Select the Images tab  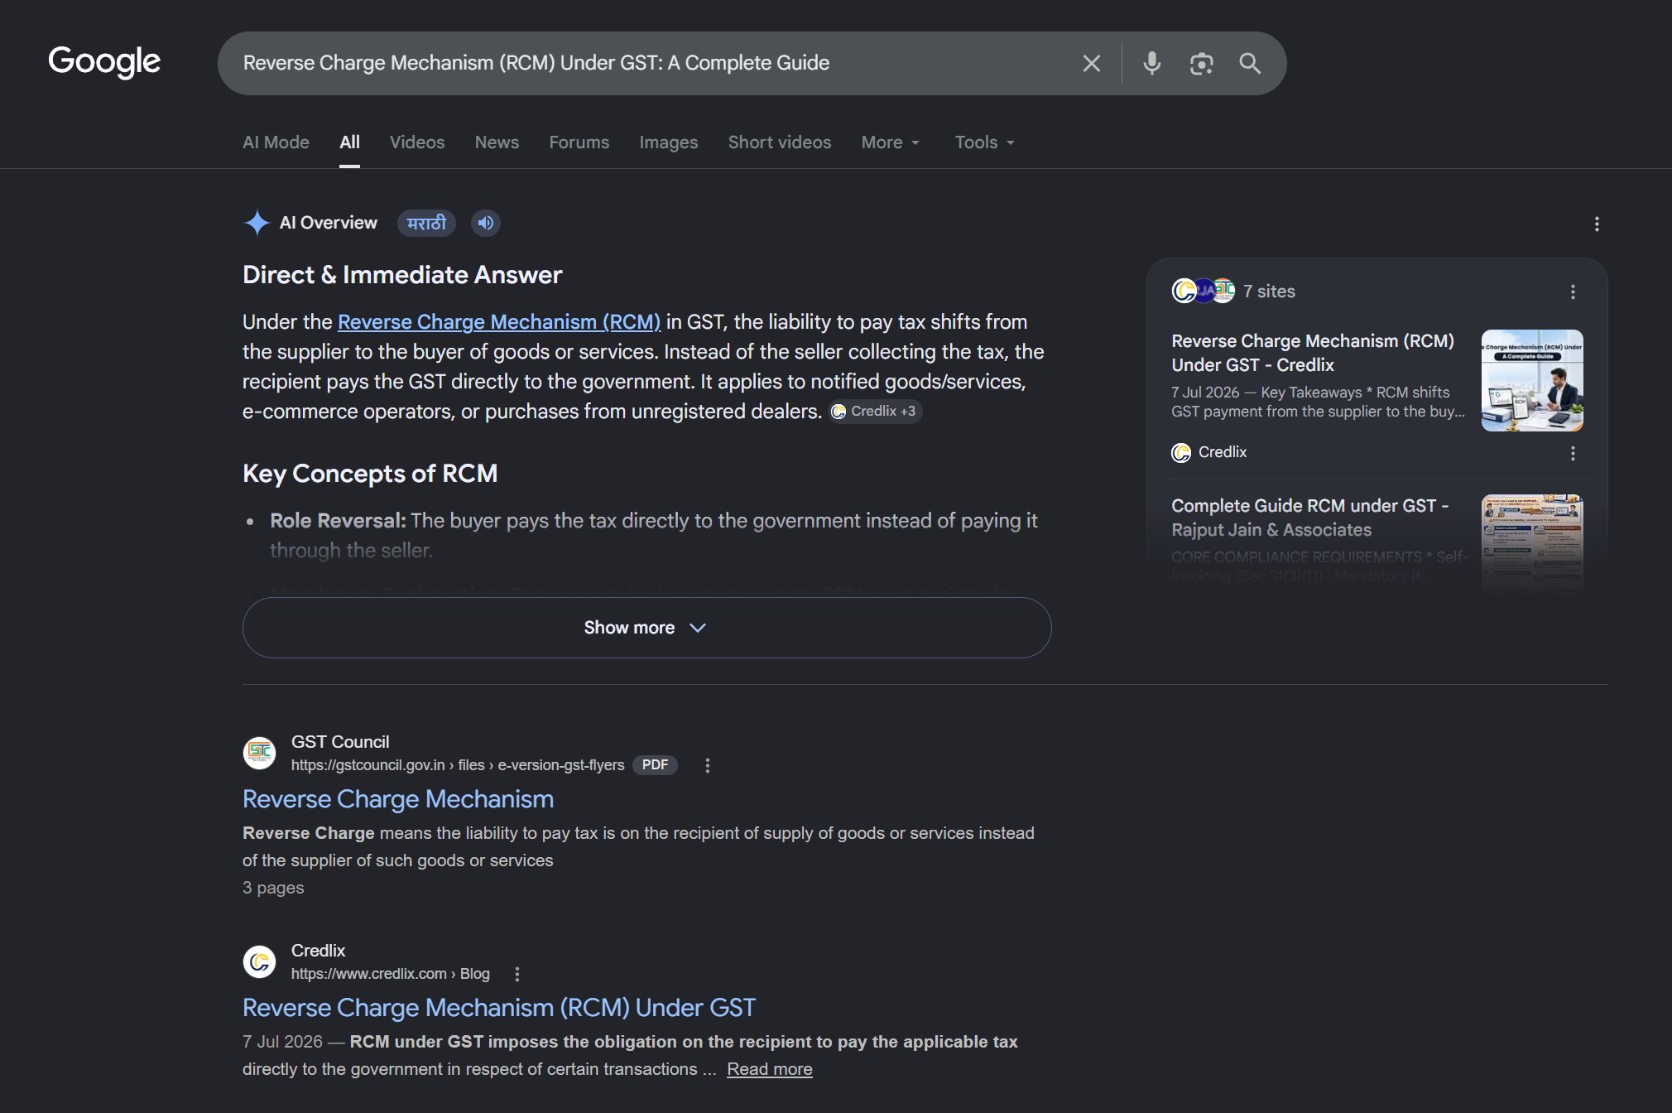point(668,142)
